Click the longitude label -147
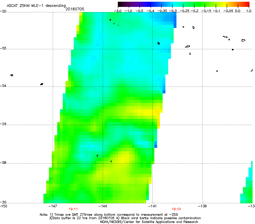This screenshot has height=224, width=255. 53,206
